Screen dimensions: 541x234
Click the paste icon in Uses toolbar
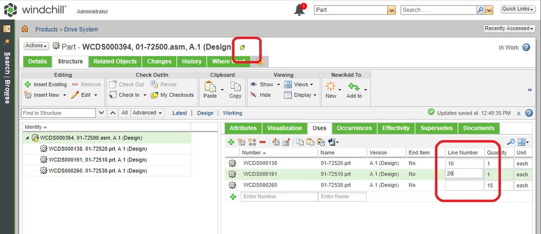pyautogui.click(x=310, y=142)
